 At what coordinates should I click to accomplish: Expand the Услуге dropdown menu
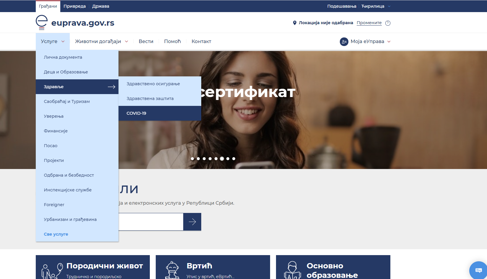click(53, 41)
